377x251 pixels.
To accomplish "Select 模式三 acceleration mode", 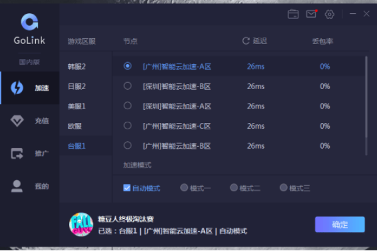I will [x=283, y=188].
